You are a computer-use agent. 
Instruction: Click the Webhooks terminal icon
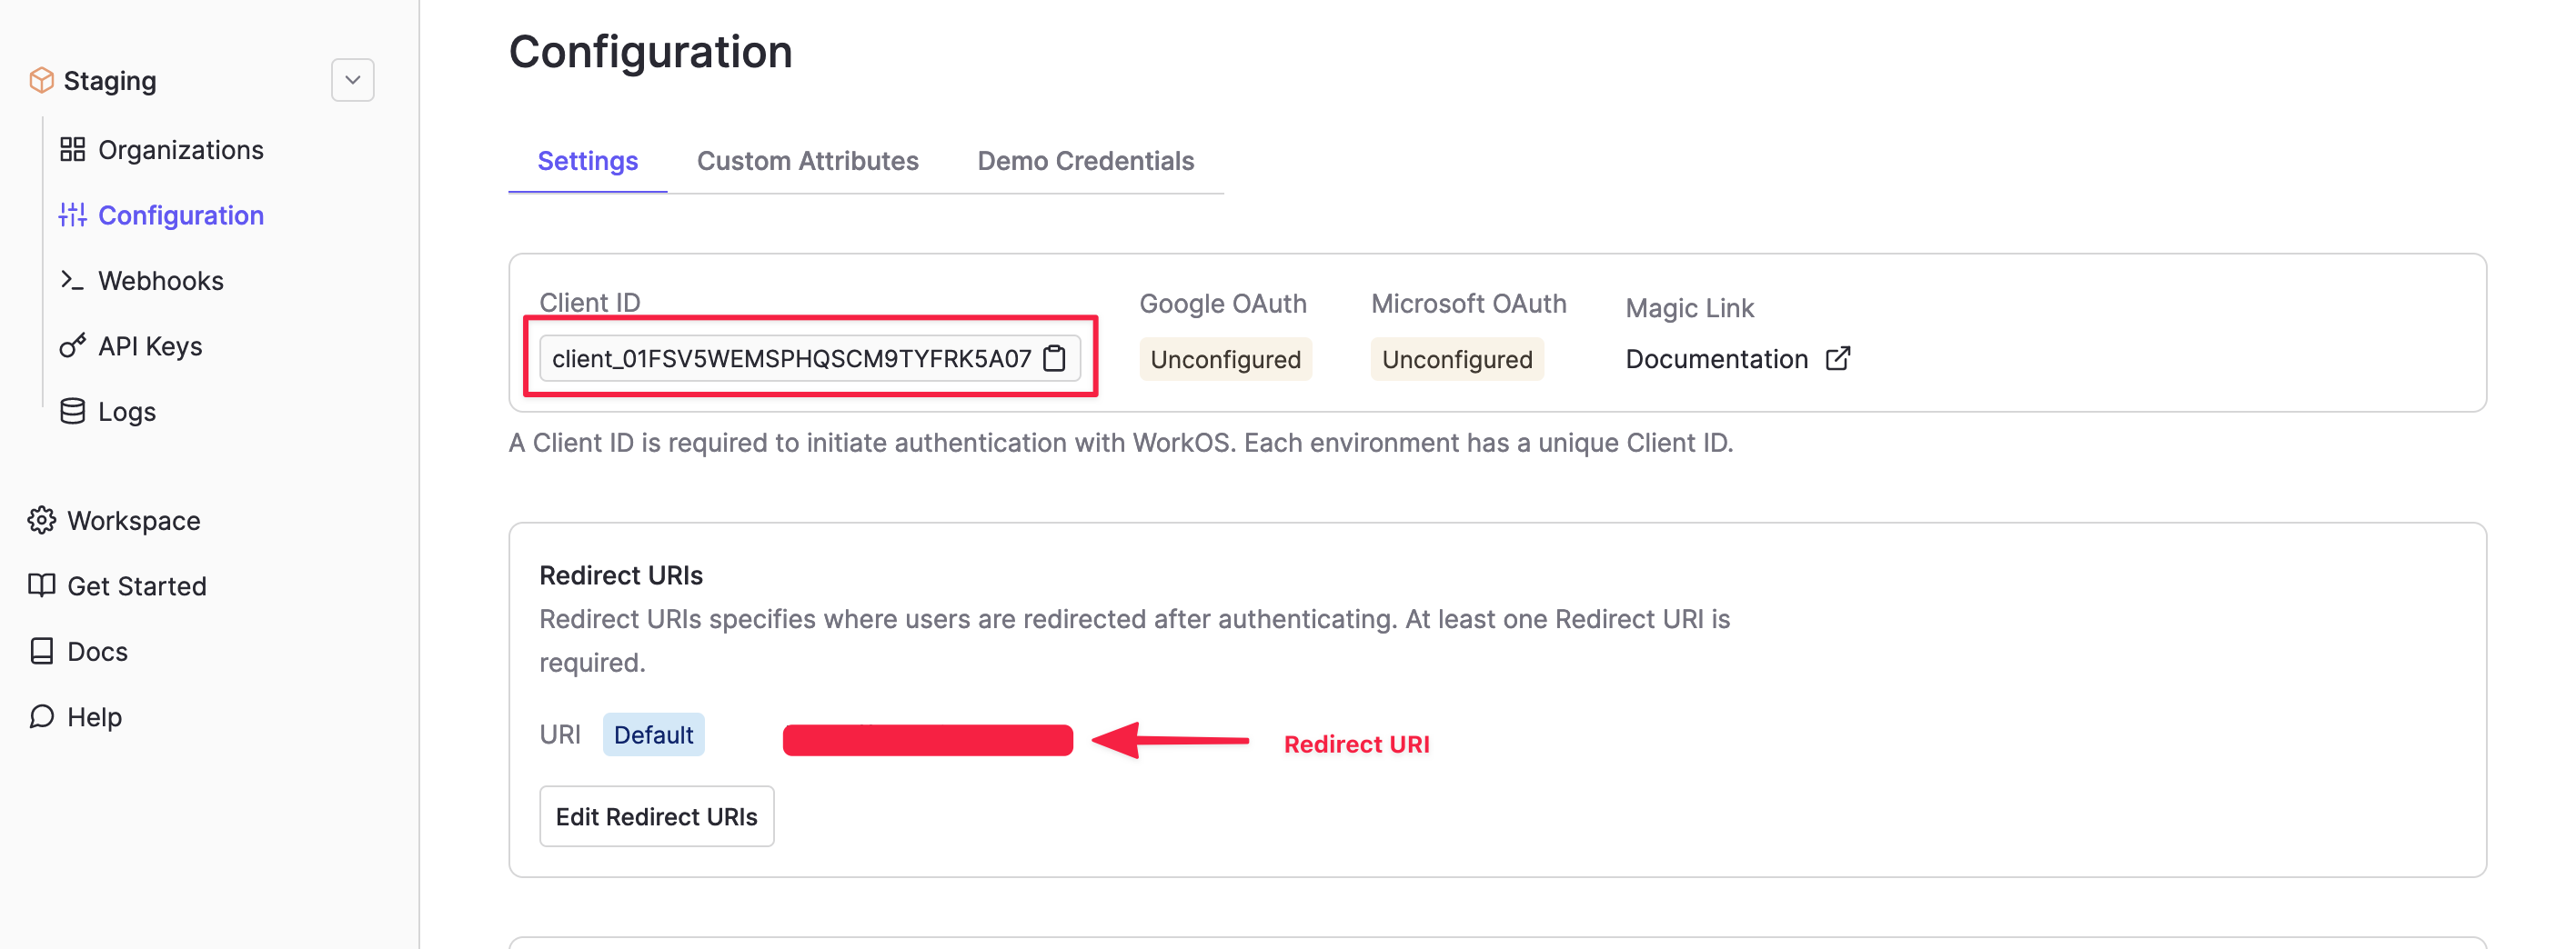coord(72,281)
